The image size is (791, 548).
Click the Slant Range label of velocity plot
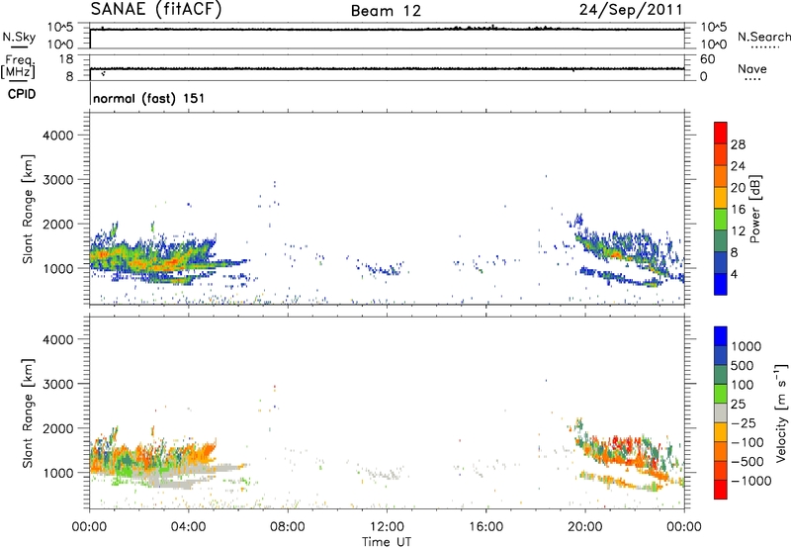click(28, 412)
